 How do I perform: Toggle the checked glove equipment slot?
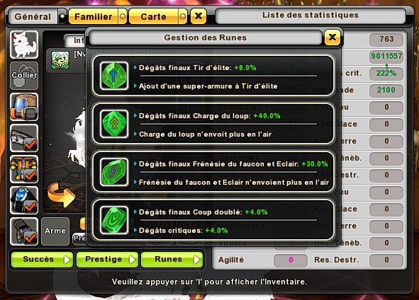click(24, 231)
